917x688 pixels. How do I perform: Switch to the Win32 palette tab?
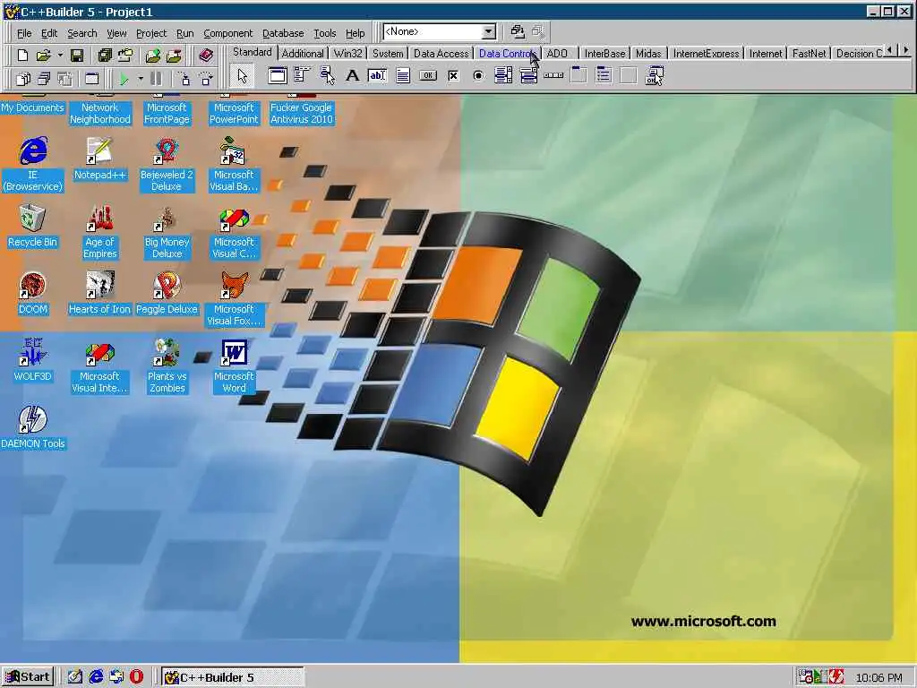pyautogui.click(x=348, y=53)
